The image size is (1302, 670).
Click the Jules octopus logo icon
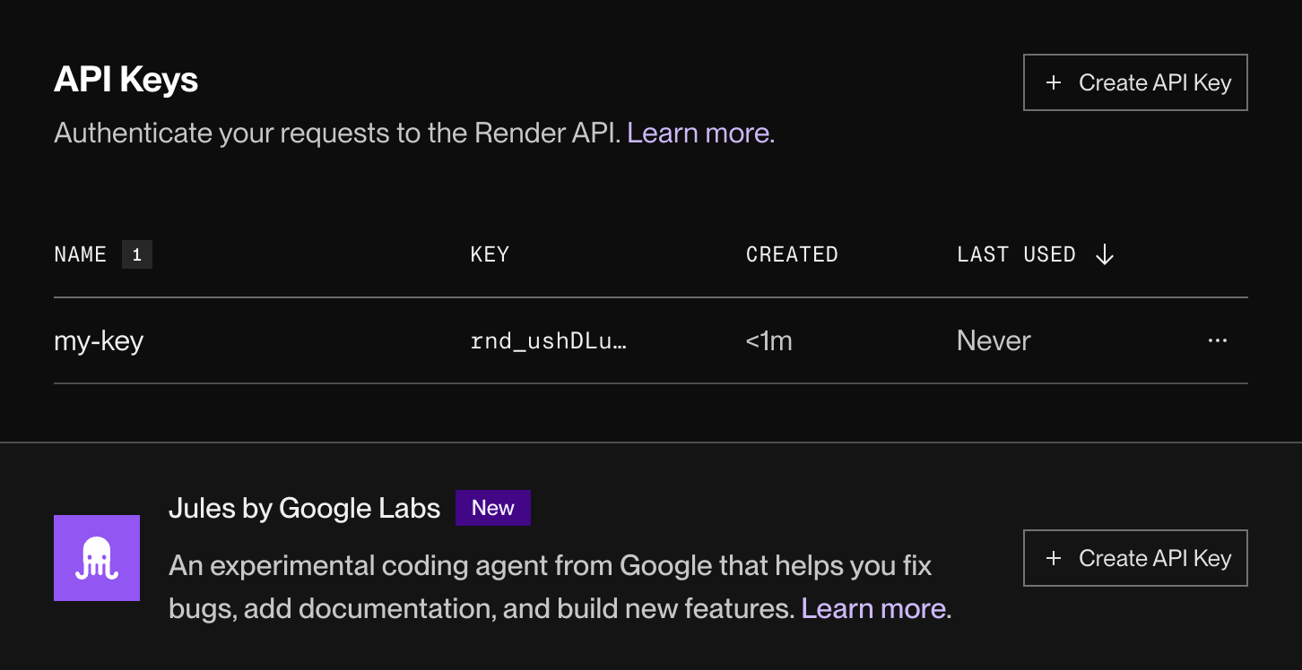tap(97, 558)
